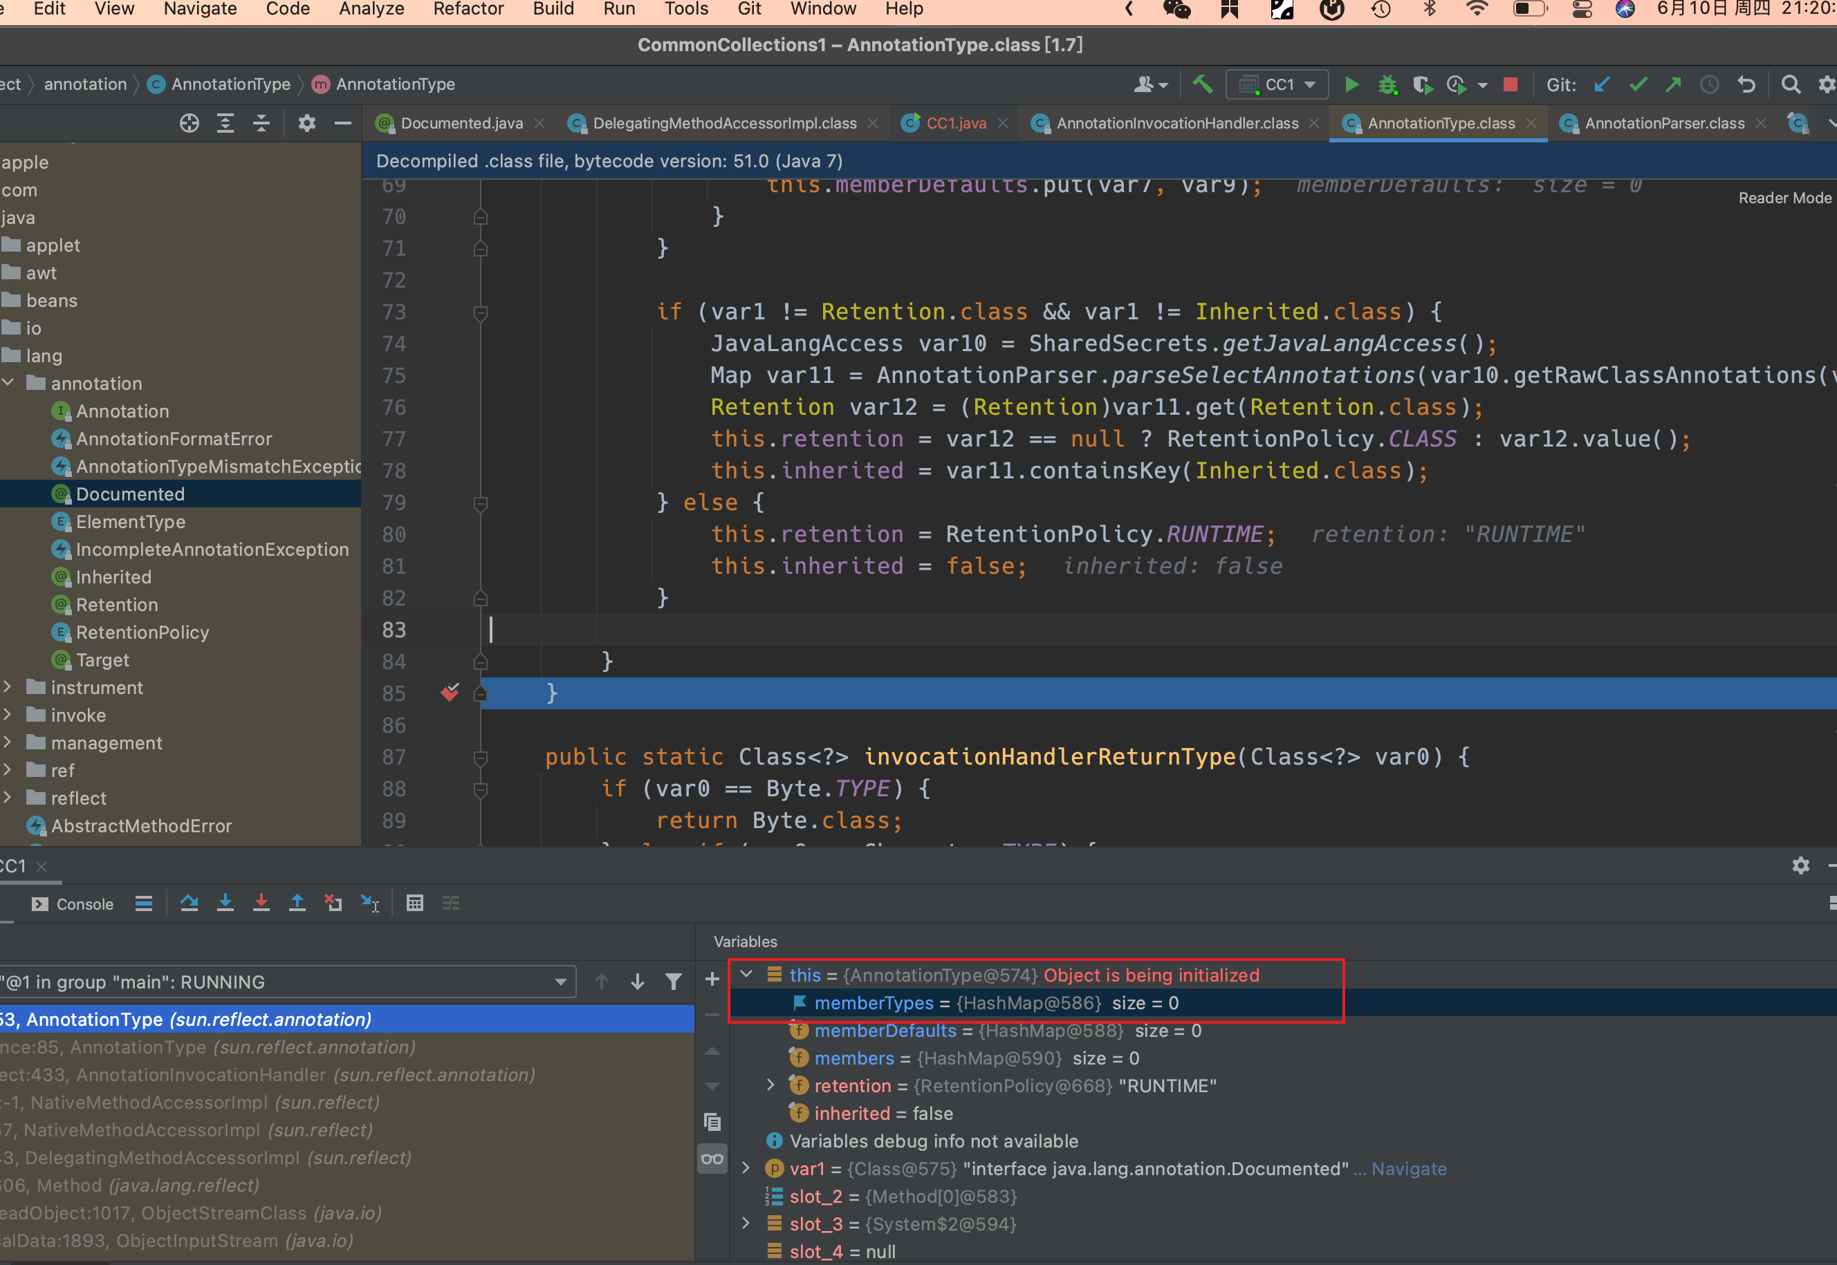
Task: Click the Navigate link next to var1
Action: [1408, 1169]
